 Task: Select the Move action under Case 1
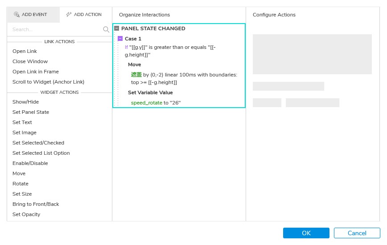click(135, 64)
